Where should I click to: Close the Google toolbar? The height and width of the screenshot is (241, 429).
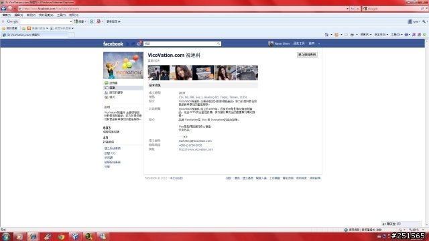(3, 21)
